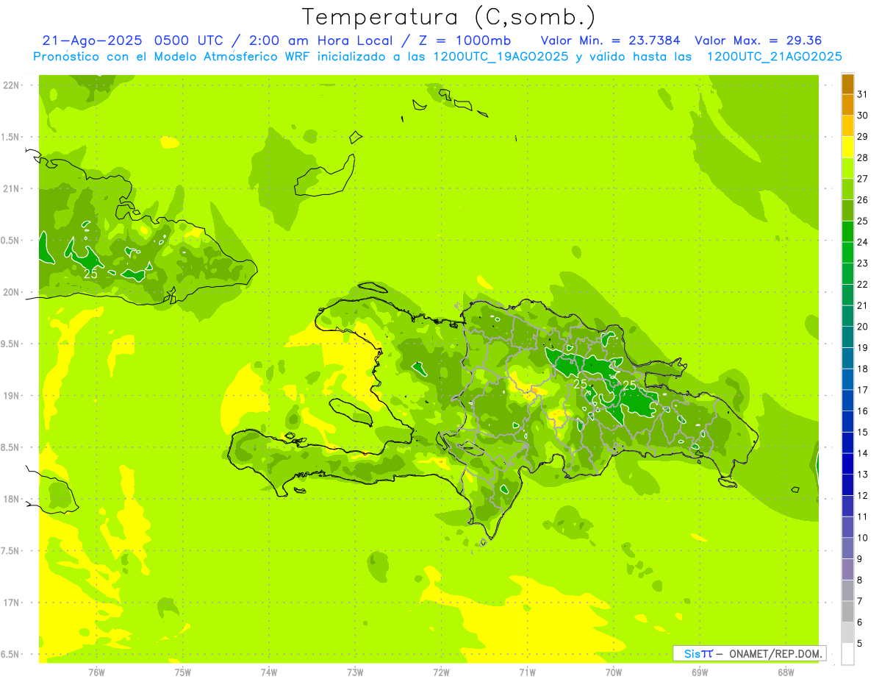Click the '76W' longitude axis label
Screen dimensions: 882x682
[x=96, y=672]
